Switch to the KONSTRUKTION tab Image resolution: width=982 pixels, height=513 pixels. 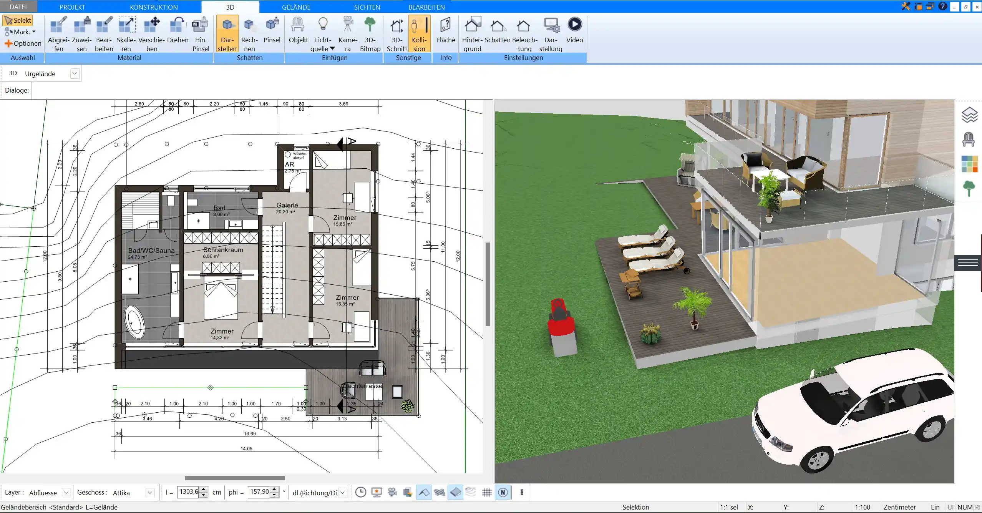tap(154, 7)
